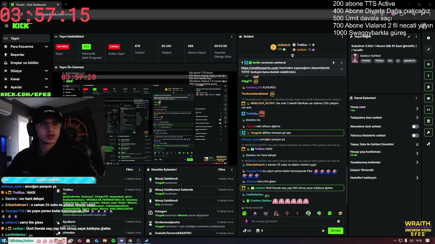
Task: Expand Stüdyo sidebar section
Action: click(x=46, y=71)
